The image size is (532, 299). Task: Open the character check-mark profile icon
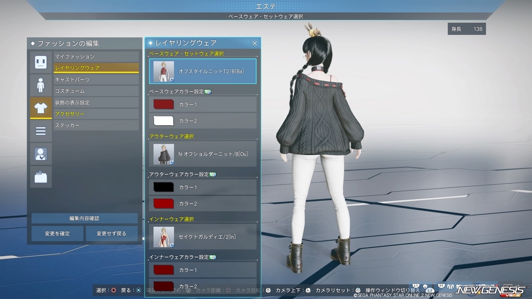pos(41,154)
